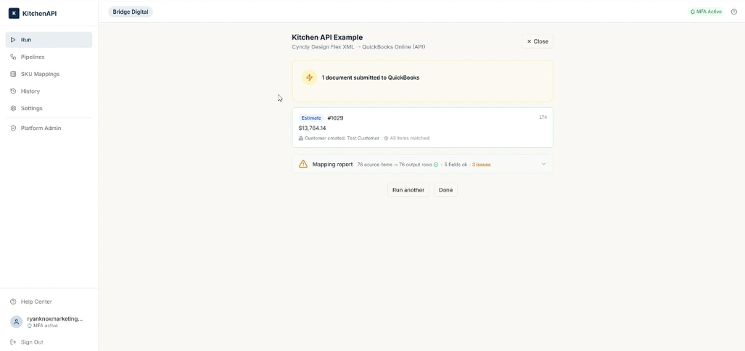Click the Sign Out arrow icon

point(13,342)
